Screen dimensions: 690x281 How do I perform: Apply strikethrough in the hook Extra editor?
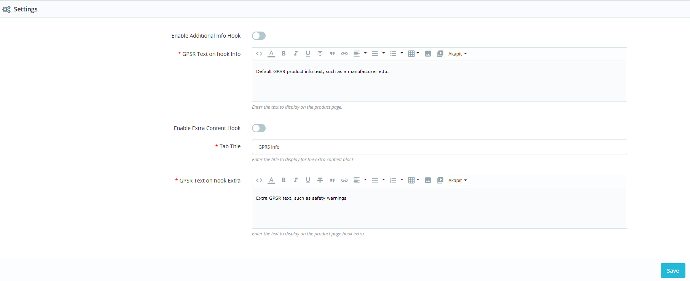(x=320, y=180)
